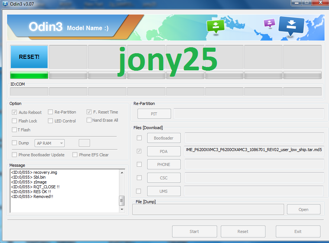Click the small field next to AP RAM
This screenshot has height=243, width=329.
84,143
